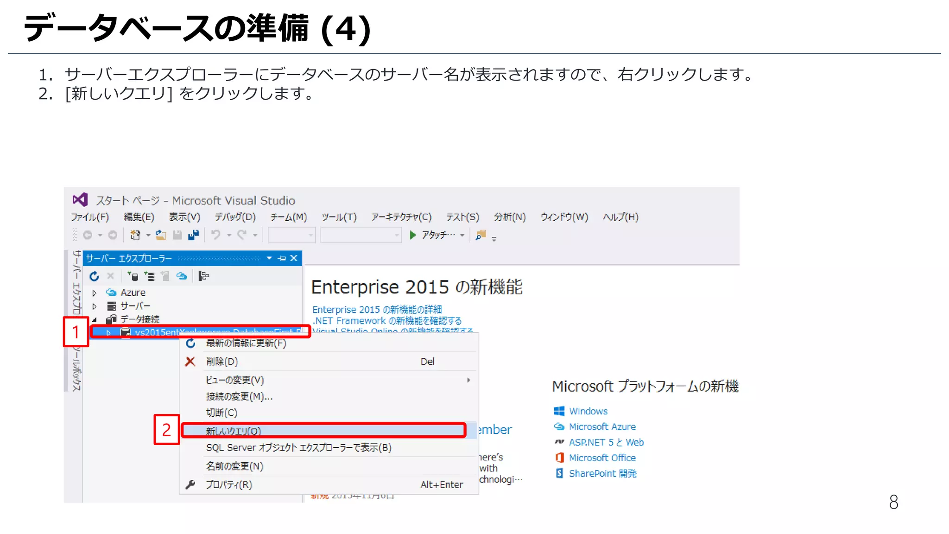Navigate forward with the toolbar forward arrow
Viewport: 949px width, 534px height.
[113, 235]
